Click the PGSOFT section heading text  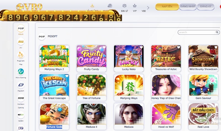(52, 36)
